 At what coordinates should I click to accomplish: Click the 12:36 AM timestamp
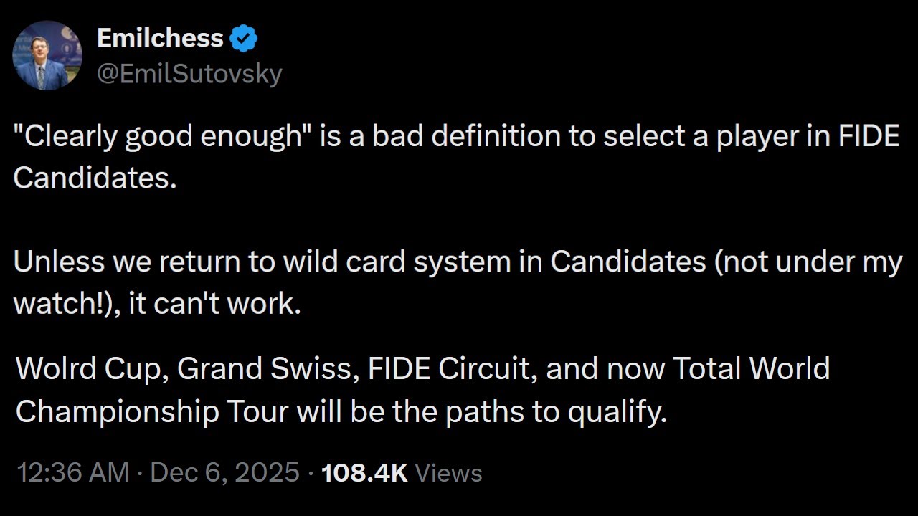(72, 472)
